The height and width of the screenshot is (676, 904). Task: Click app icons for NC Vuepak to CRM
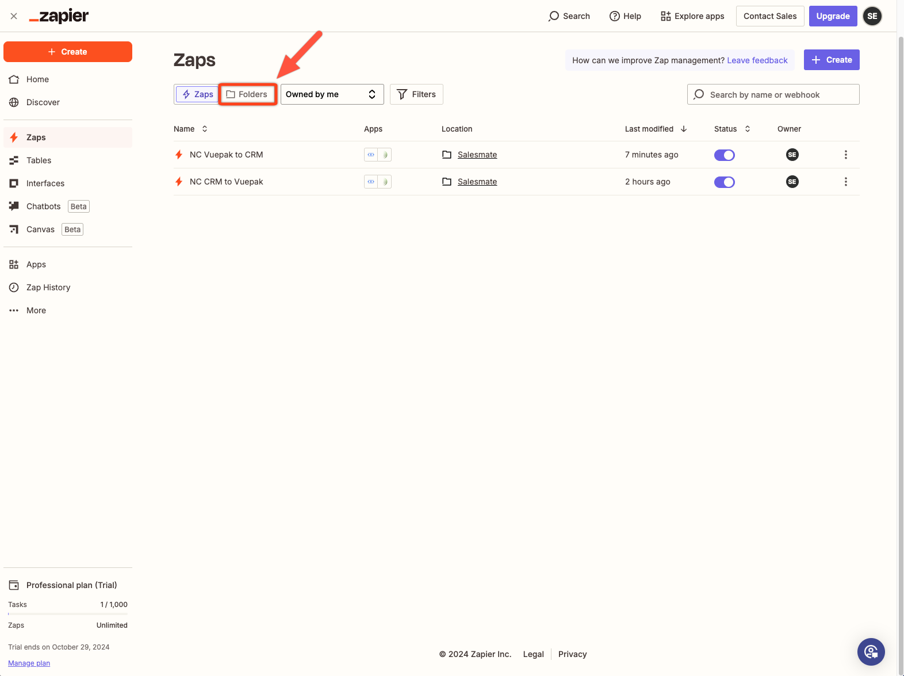tap(378, 155)
